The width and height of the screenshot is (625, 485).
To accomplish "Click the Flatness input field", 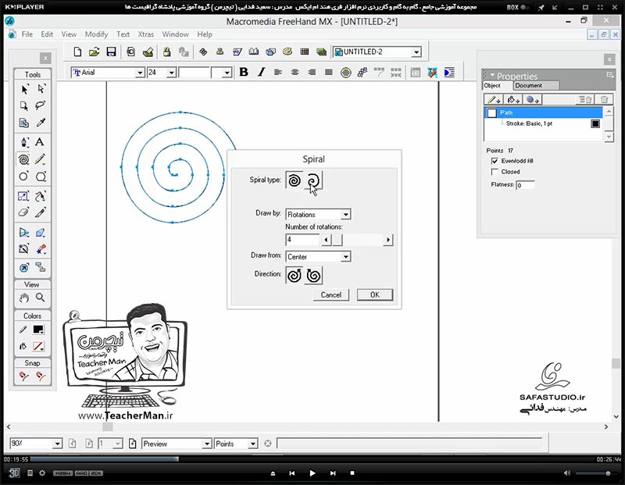I will [x=525, y=185].
